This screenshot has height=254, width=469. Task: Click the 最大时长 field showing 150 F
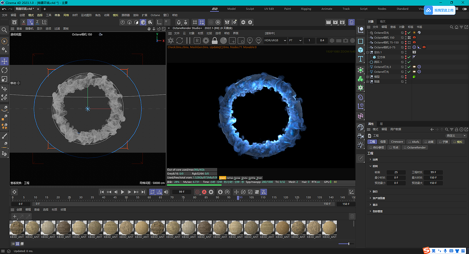[x=433, y=177]
